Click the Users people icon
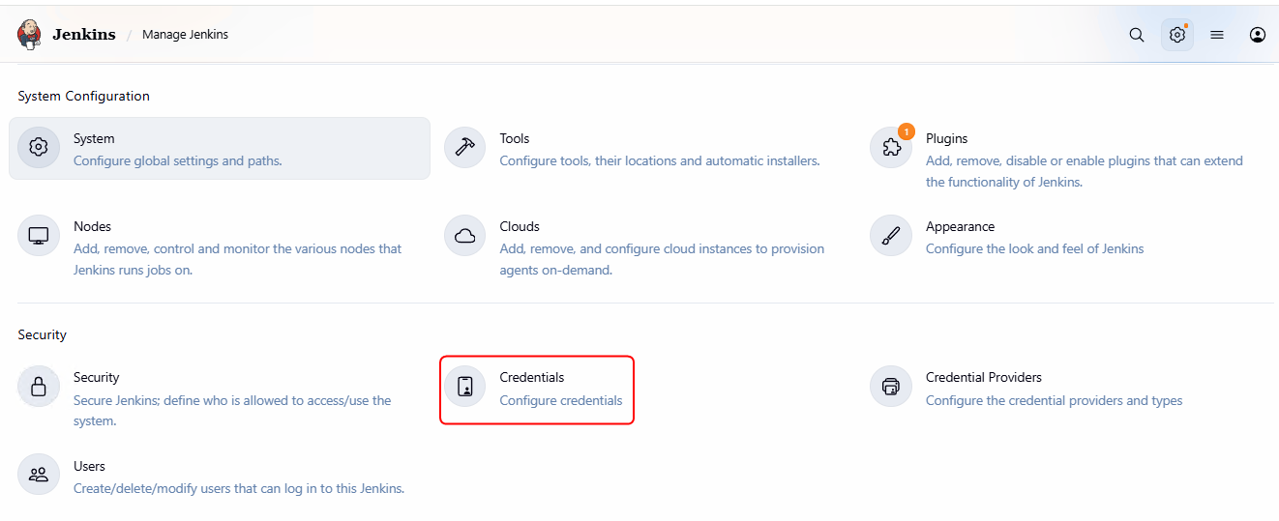The width and height of the screenshot is (1279, 521). point(39,475)
